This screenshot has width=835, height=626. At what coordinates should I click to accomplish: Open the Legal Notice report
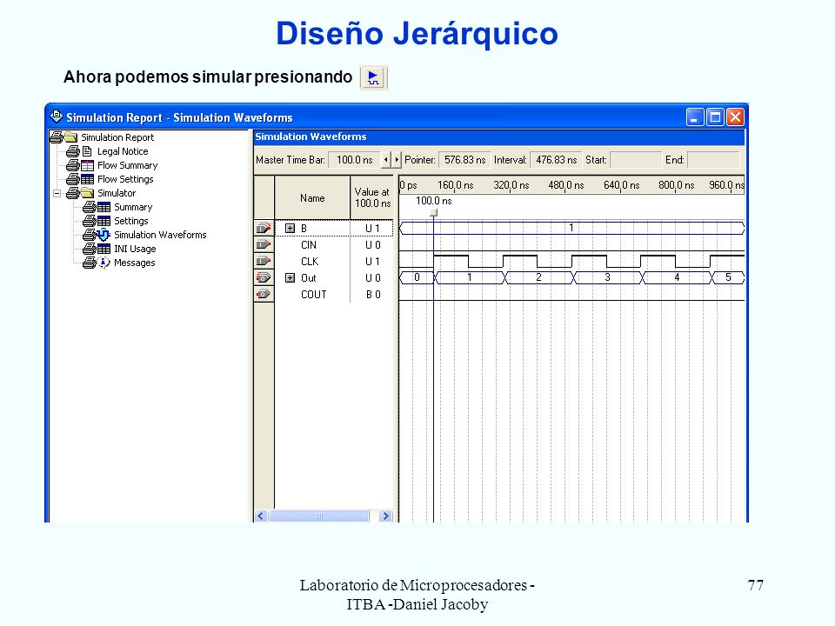(x=123, y=151)
